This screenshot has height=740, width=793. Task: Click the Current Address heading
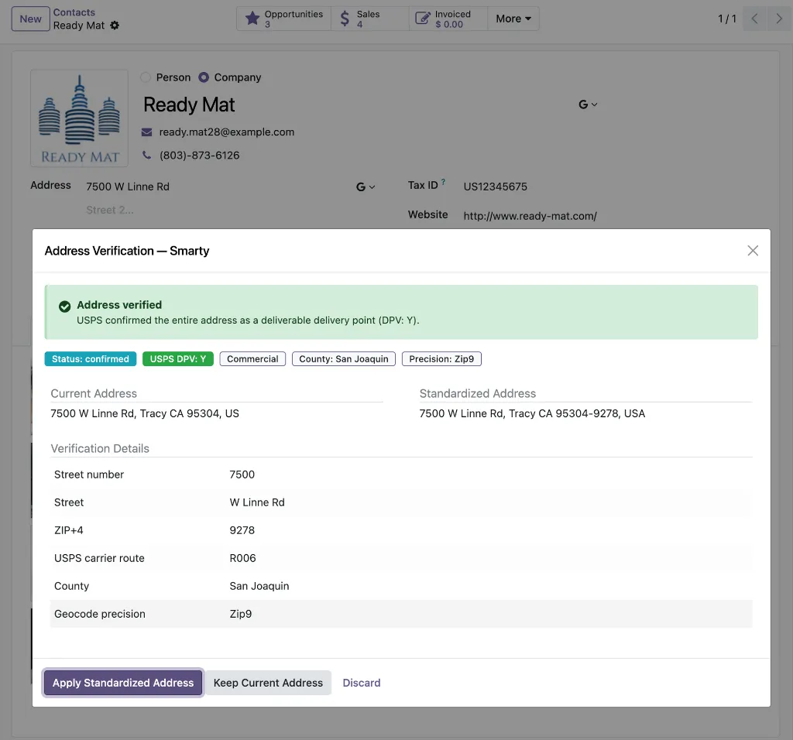click(x=94, y=393)
